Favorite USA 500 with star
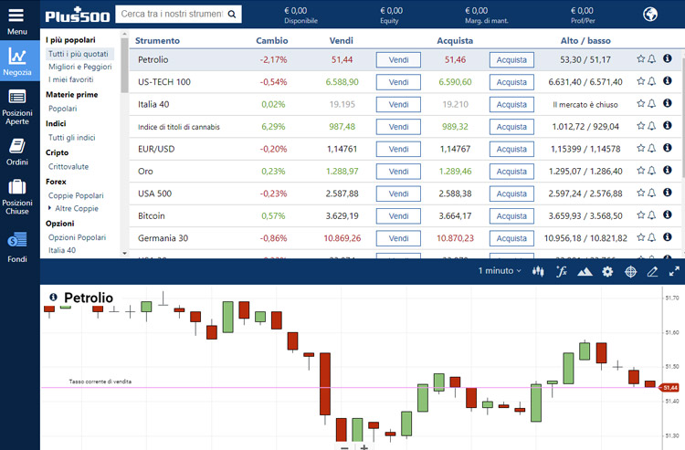Screen dimensions: 685x450 click(x=640, y=192)
